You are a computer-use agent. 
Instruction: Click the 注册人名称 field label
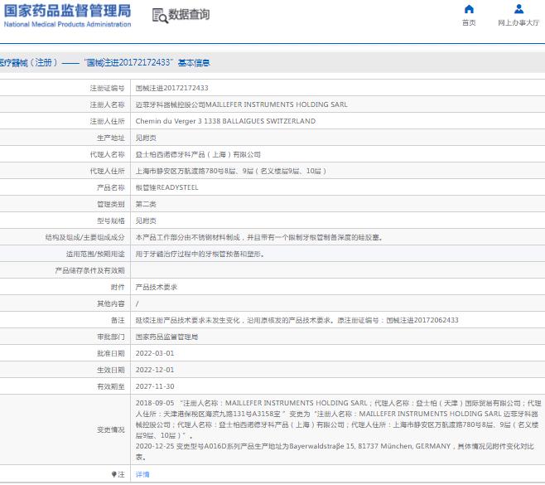[107, 104]
